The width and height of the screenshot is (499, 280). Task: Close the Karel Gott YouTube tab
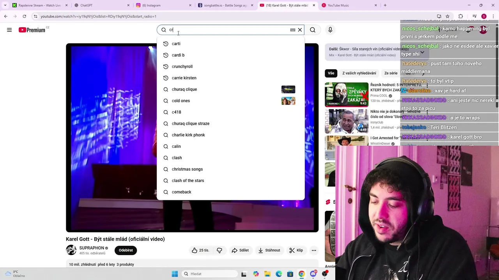314,5
